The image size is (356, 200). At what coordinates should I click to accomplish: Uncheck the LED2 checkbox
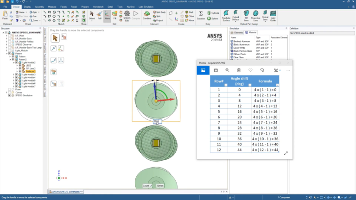[x=20, y=66]
